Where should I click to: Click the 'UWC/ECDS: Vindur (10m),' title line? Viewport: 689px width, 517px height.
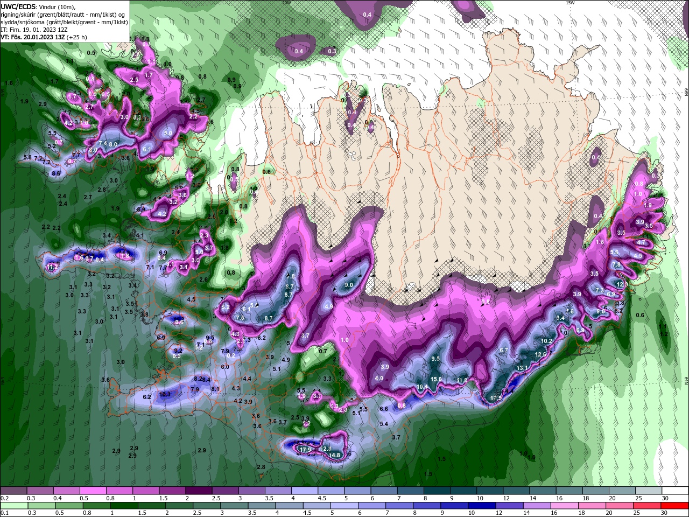tap(38, 6)
